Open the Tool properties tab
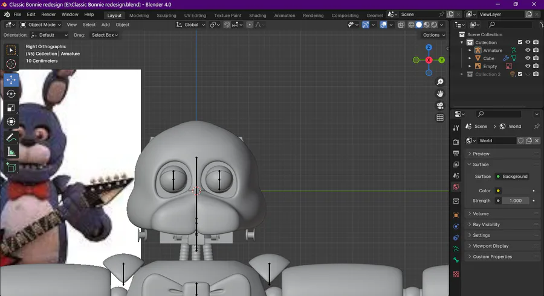The image size is (544, 296). pos(456,128)
